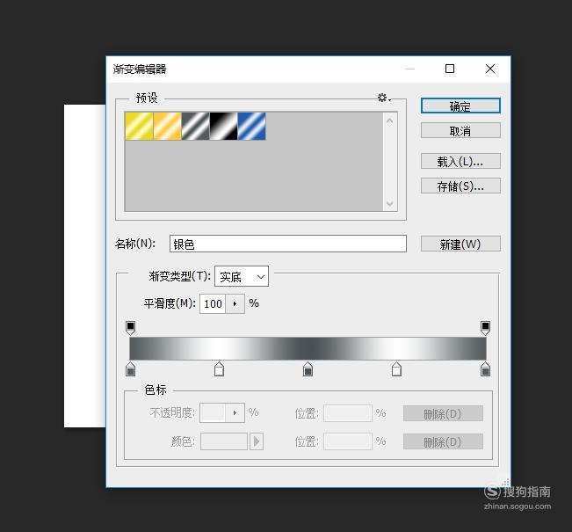Click into the 名称 field containing 银色
Screen dimensions: 572x532
point(288,244)
